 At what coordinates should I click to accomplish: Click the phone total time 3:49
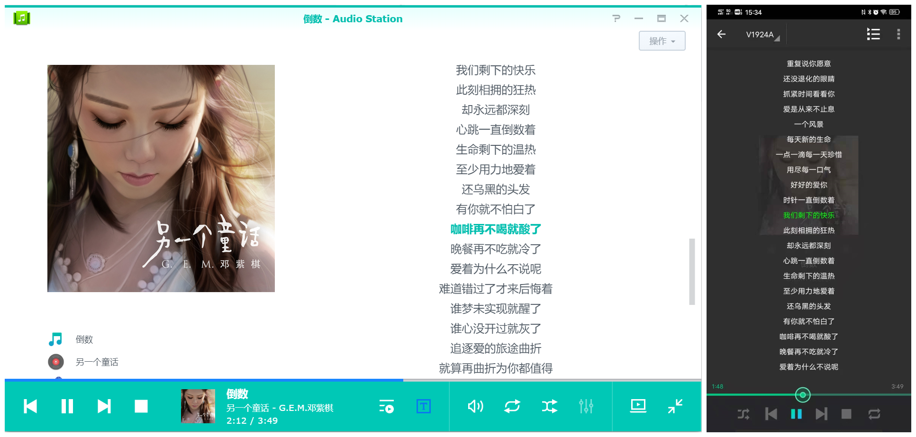(x=897, y=386)
